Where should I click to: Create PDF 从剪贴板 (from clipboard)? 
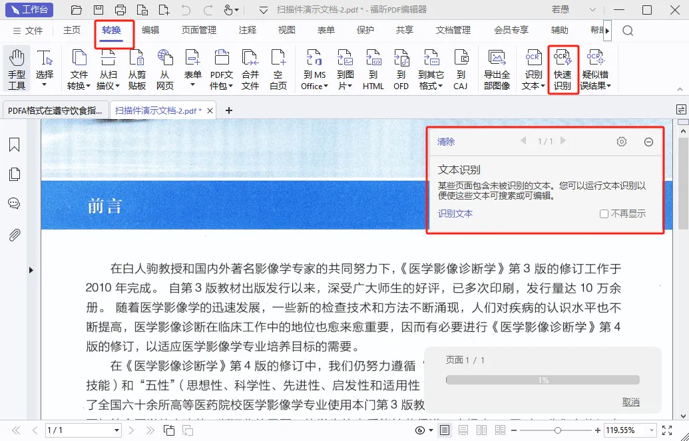coord(136,67)
